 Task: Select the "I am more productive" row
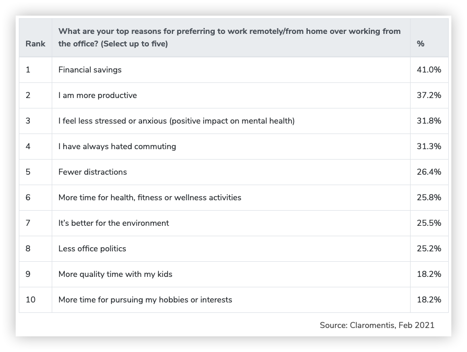tap(98, 95)
